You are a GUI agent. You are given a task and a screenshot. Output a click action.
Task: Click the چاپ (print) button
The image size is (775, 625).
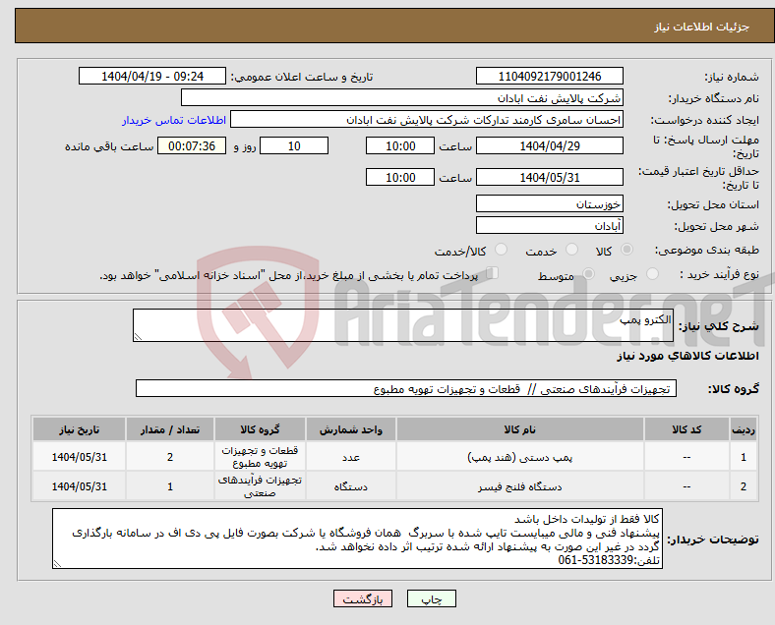pos(432,598)
